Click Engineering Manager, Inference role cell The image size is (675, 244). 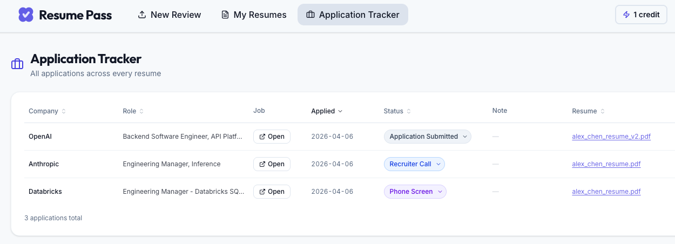point(172,164)
